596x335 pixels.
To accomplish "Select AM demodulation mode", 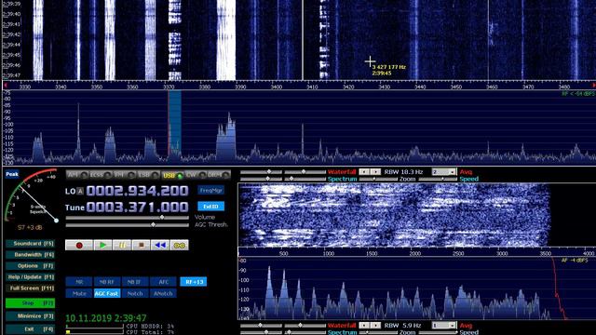I will [x=77, y=175].
